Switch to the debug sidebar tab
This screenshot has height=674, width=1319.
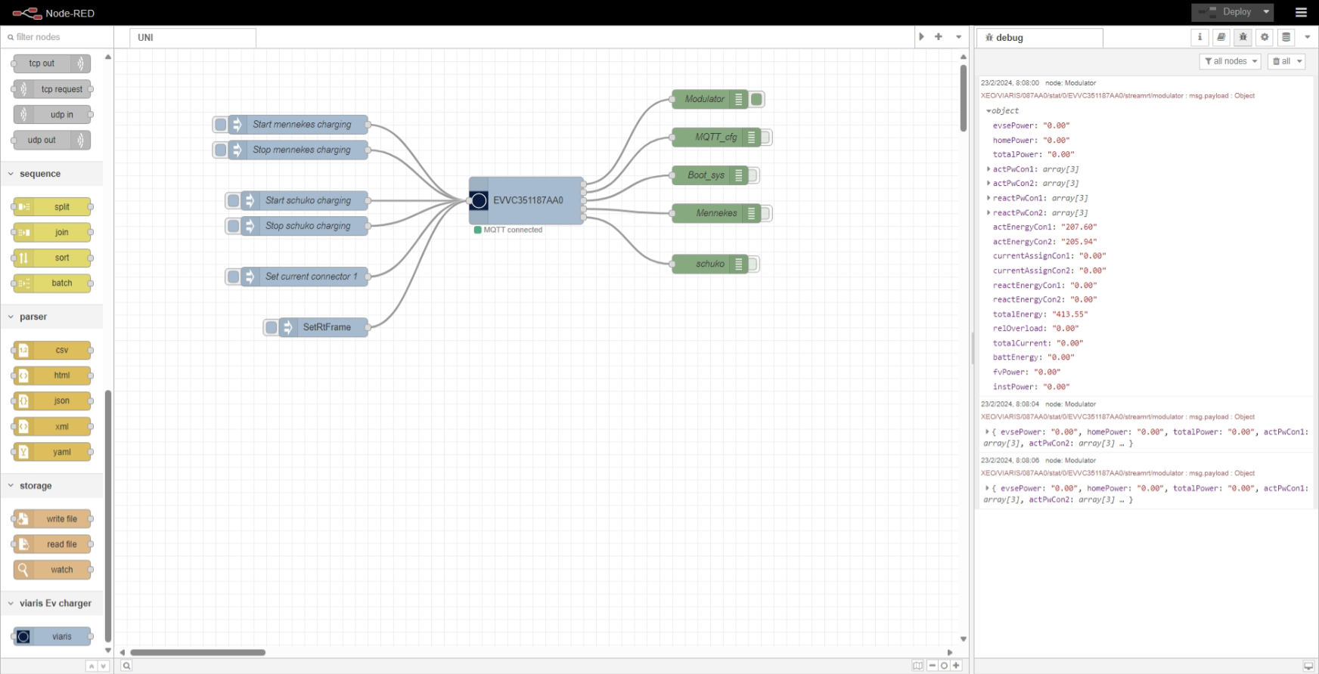(x=1039, y=38)
